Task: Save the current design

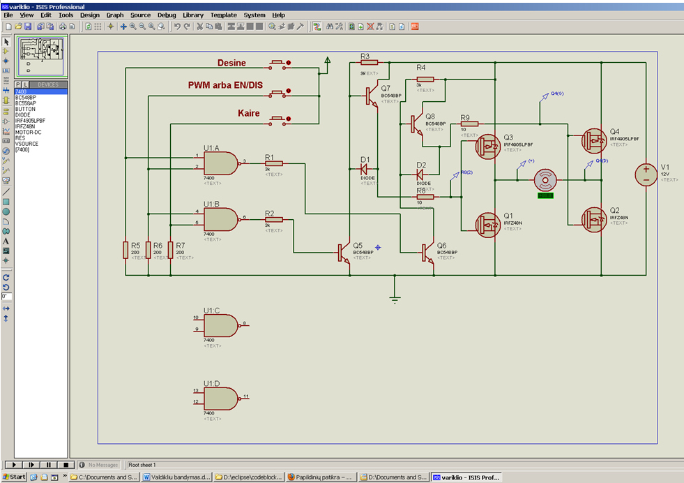Action: [28, 27]
